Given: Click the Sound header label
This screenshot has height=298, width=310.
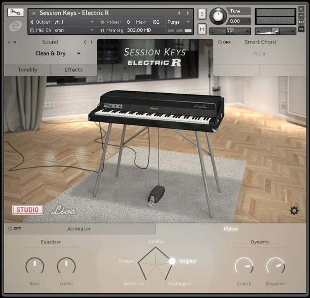Looking at the screenshot, I should pos(50,42).
